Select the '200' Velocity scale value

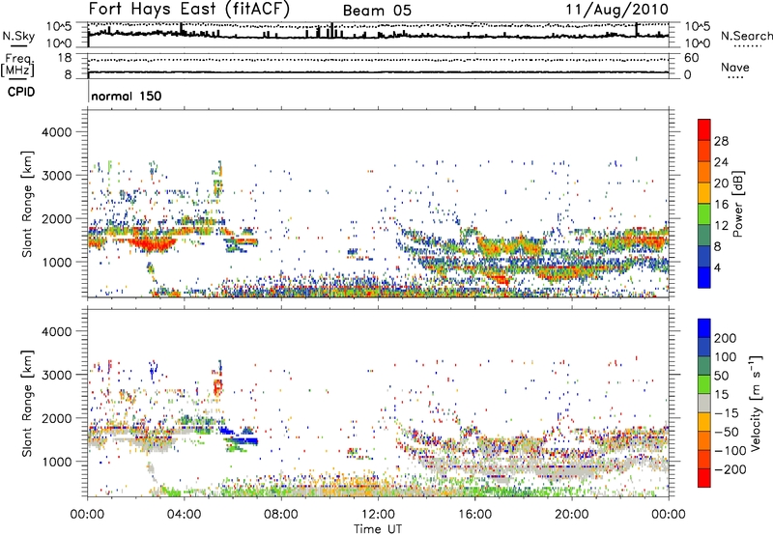point(726,338)
